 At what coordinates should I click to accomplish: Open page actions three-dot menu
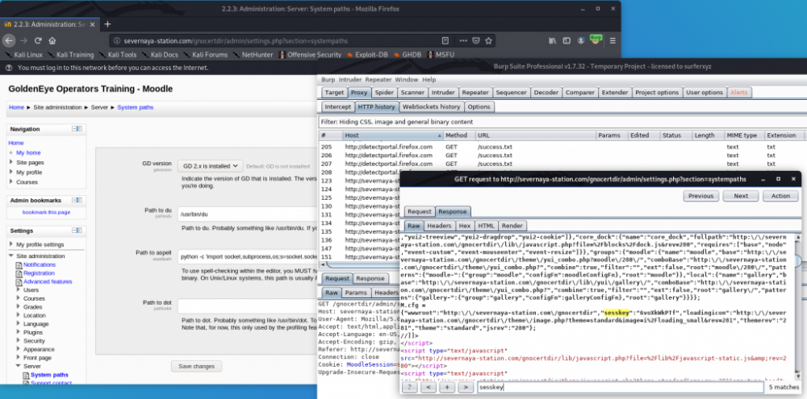pyautogui.click(x=464, y=40)
